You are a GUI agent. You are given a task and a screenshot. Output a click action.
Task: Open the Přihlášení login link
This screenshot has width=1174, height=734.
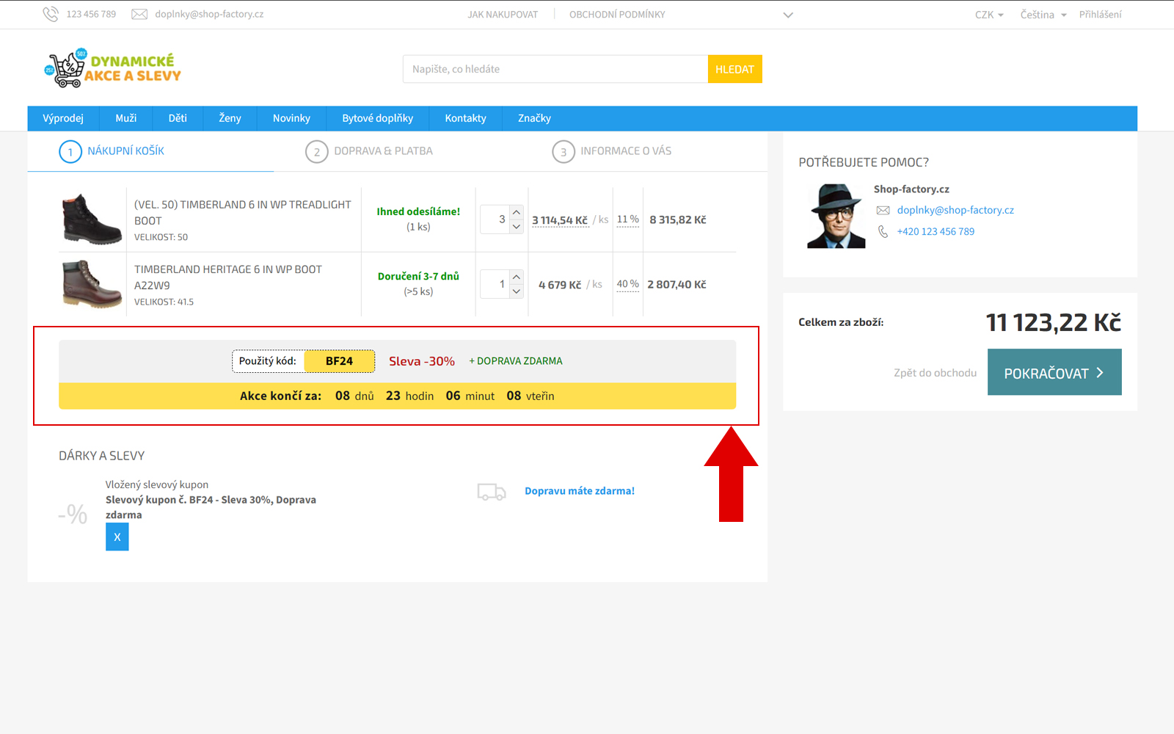pyautogui.click(x=1100, y=15)
